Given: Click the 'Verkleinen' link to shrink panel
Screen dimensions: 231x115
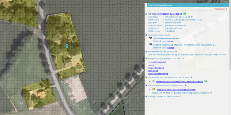Looking at the screenshot, I should pos(220,9).
